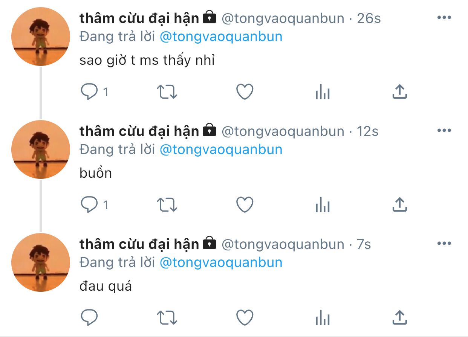The width and height of the screenshot is (468, 337).
Task: View analytics for "sao giờ t ms thấy nhỉ" tweet
Action: click(x=323, y=92)
